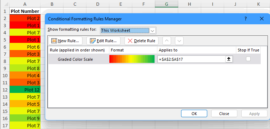This screenshot has width=270, height=129.
Task: Select cell with Plot 5
Action: click(25, 104)
